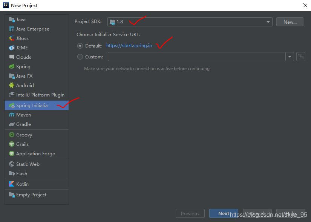Choose the Java project type
Screen dimensions: 311x222
(37, 20)
